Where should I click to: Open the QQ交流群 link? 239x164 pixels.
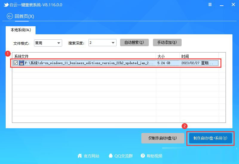pyautogui.click(x=124, y=156)
